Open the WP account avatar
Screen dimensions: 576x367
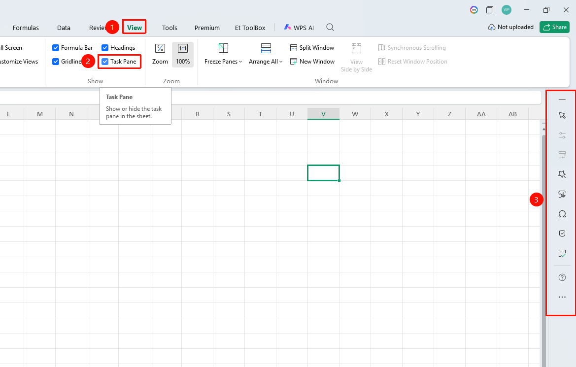coord(507,10)
